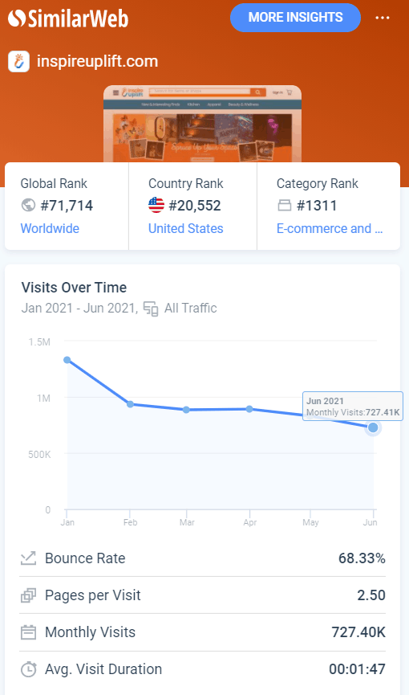Viewport: 409px width, 695px height.
Task: Select the 00:01:47 visit duration value
Action: tap(357, 669)
